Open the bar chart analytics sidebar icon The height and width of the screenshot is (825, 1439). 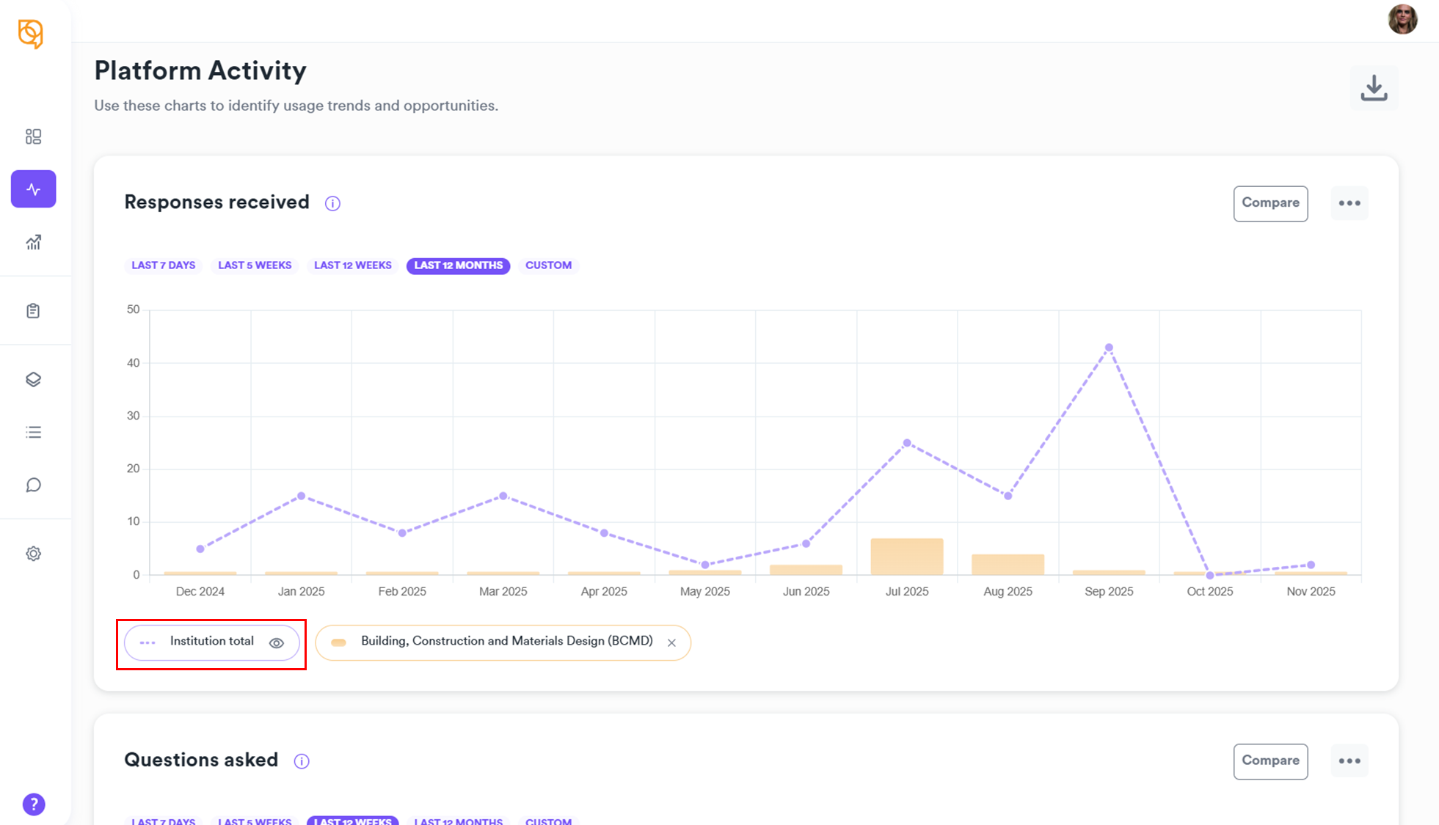[33, 242]
